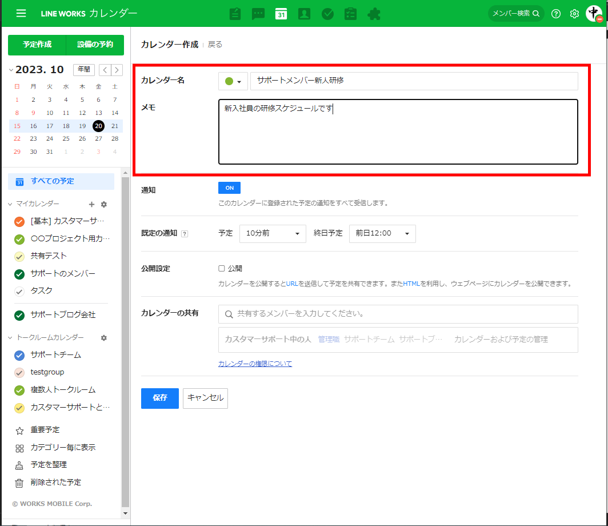The width and height of the screenshot is (608, 526).
Task: Open the 前日12:00 all-day notification dropdown
Action: click(x=382, y=233)
